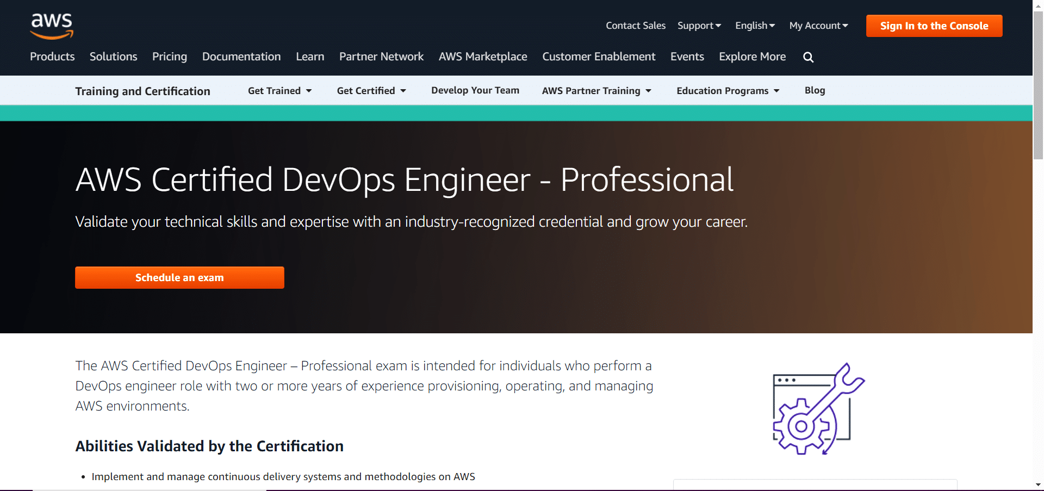Expand the Get Certified menu
The height and width of the screenshot is (491, 1044).
(371, 91)
